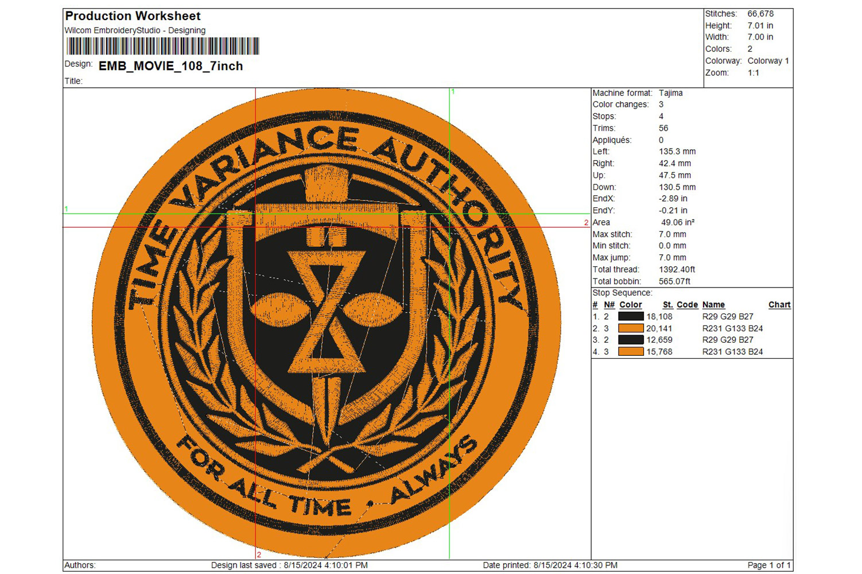Click the Colorway 1 value
The image size is (862, 574).
tap(768, 61)
